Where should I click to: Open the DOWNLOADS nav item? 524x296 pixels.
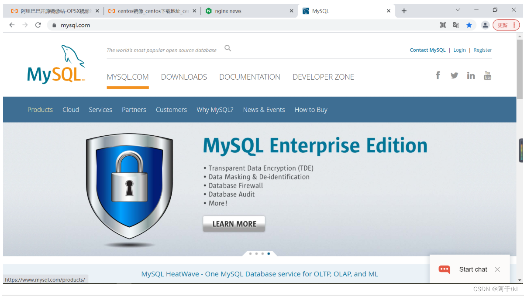184,77
